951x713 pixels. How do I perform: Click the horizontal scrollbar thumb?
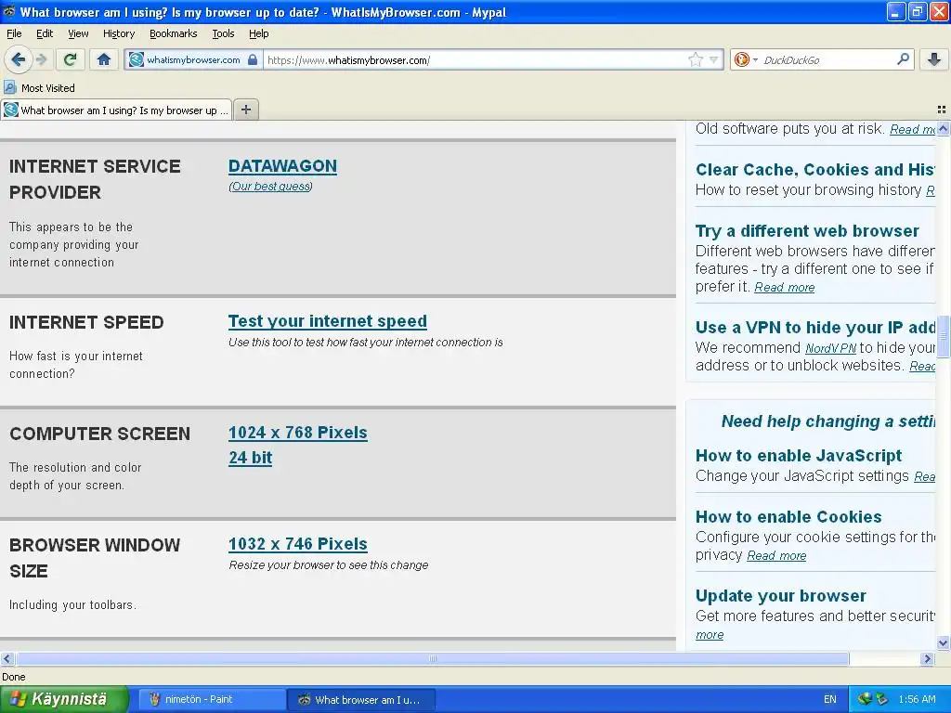click(432, 658)
